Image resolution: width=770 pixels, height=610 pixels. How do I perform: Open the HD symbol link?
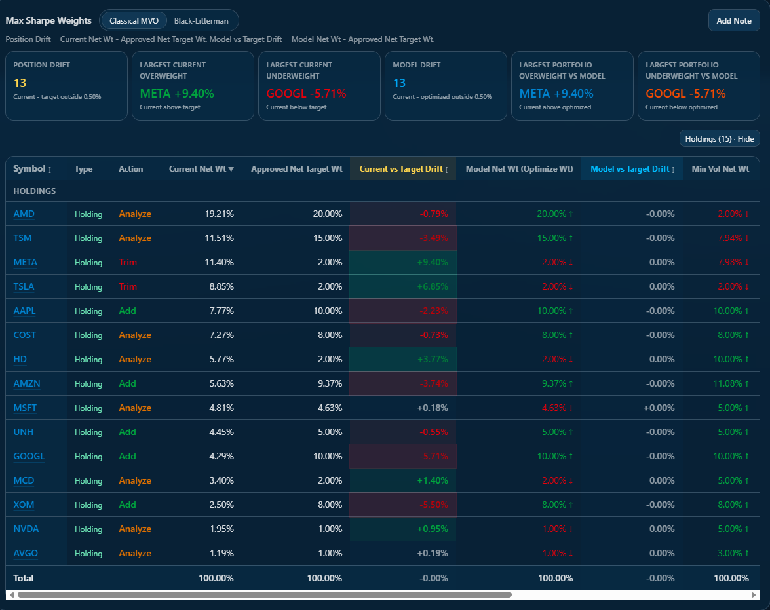(20, 359)
